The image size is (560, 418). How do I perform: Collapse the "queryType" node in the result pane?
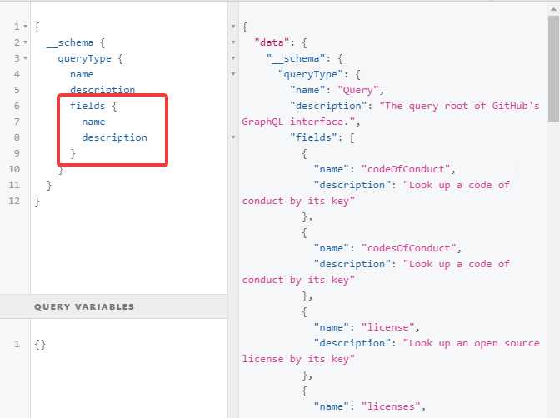(233, 74)
